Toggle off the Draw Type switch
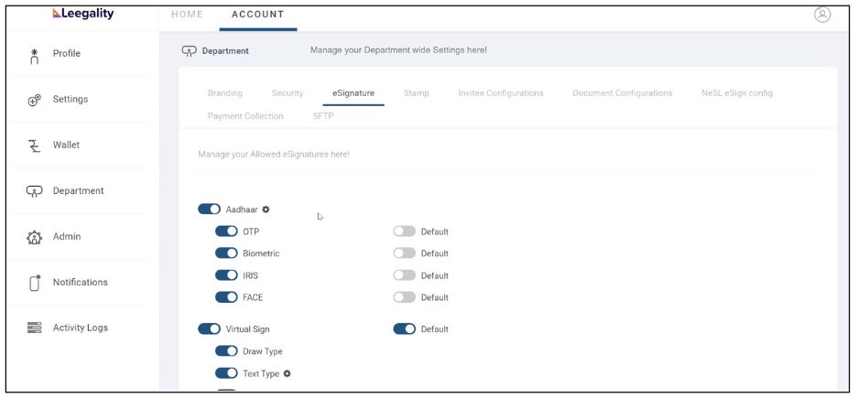 tap(226, 351)
